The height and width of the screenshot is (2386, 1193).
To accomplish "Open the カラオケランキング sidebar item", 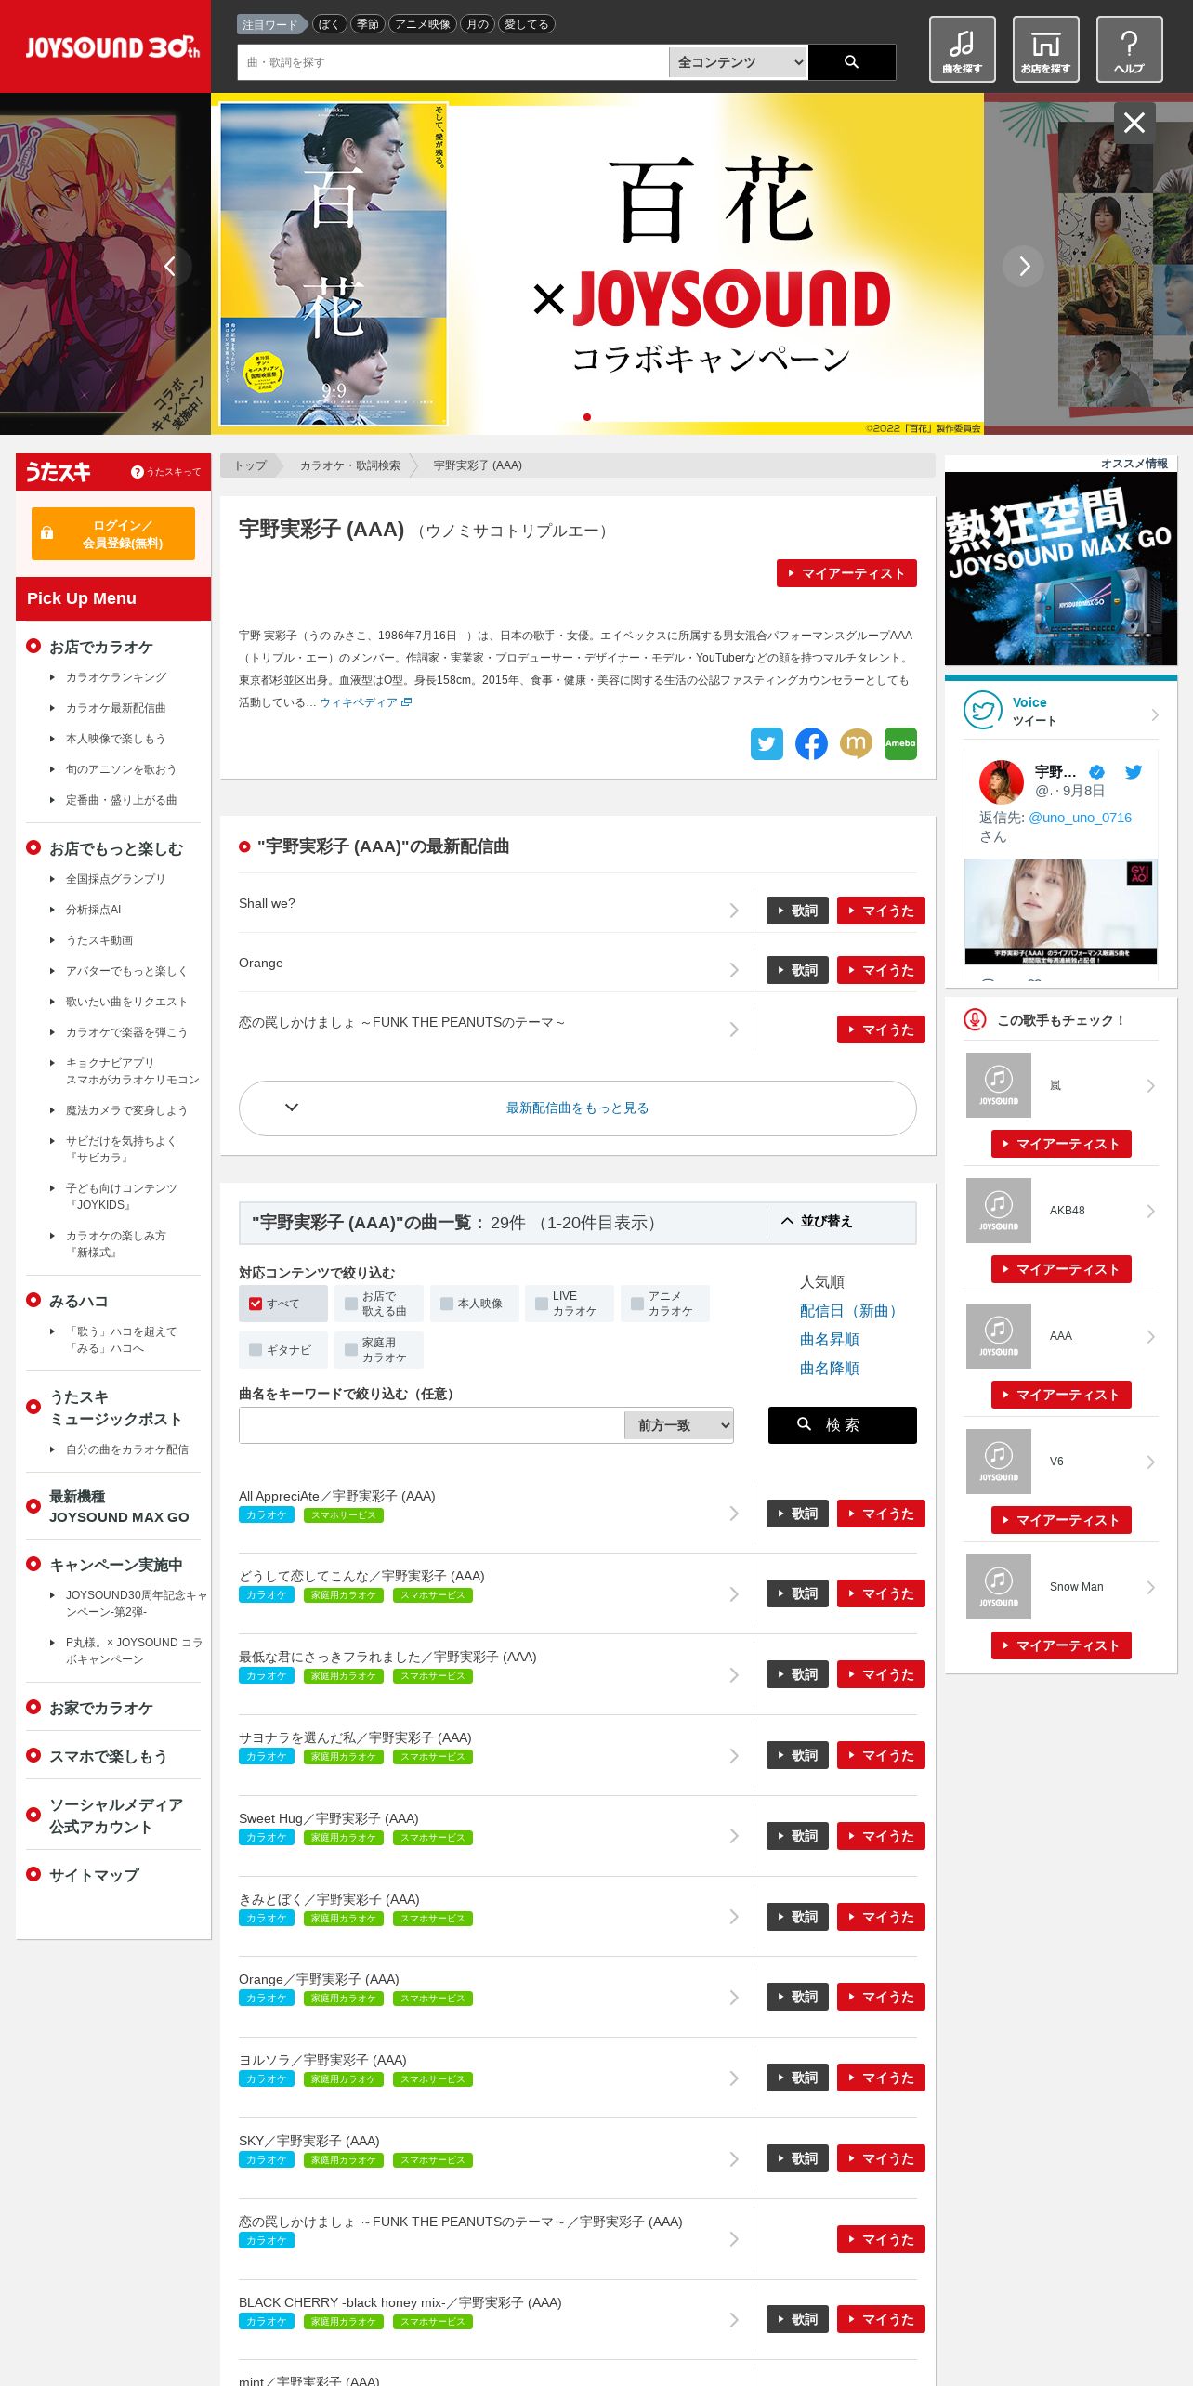I will pos(116,677).
